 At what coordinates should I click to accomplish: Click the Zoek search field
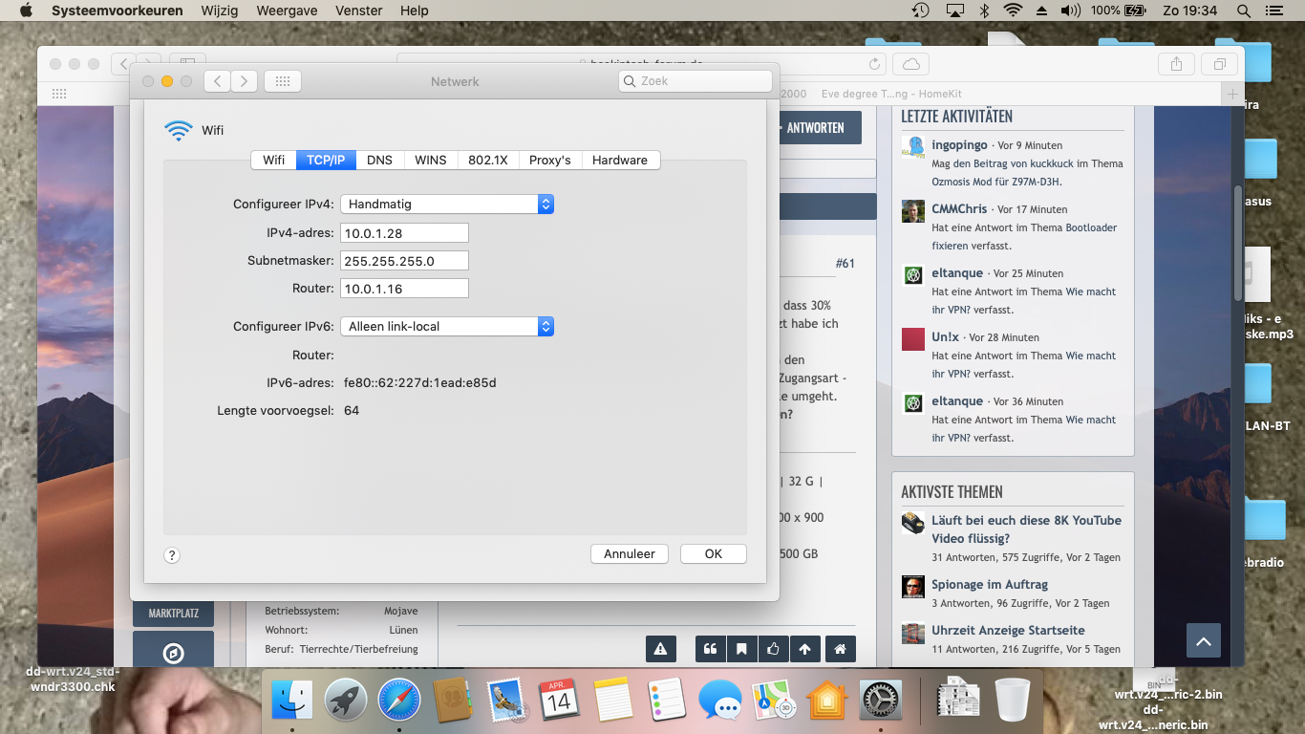pyautogui.click(x=695, y=81)
